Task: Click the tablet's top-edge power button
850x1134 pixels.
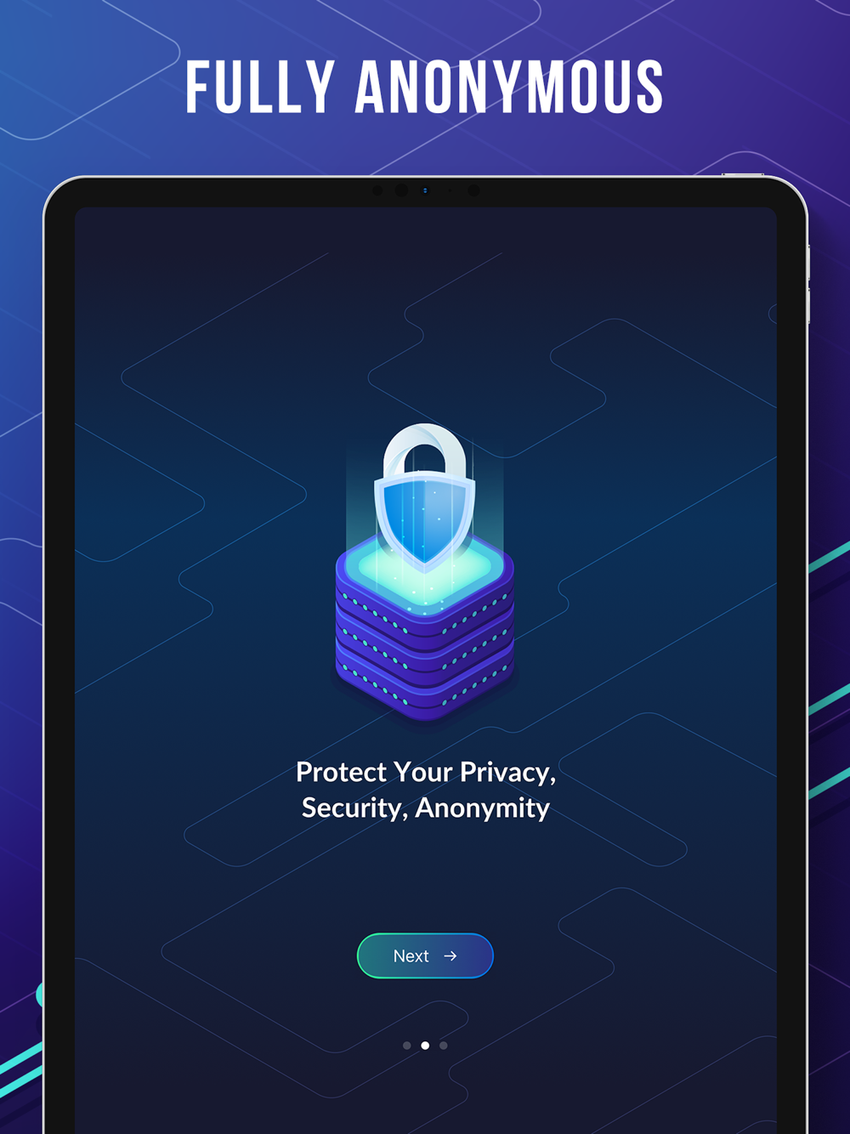Action: (x=743, y=174)
